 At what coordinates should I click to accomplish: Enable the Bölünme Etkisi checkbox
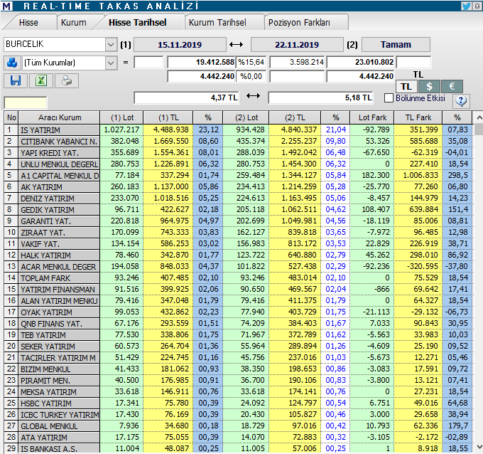coord(389,97)
